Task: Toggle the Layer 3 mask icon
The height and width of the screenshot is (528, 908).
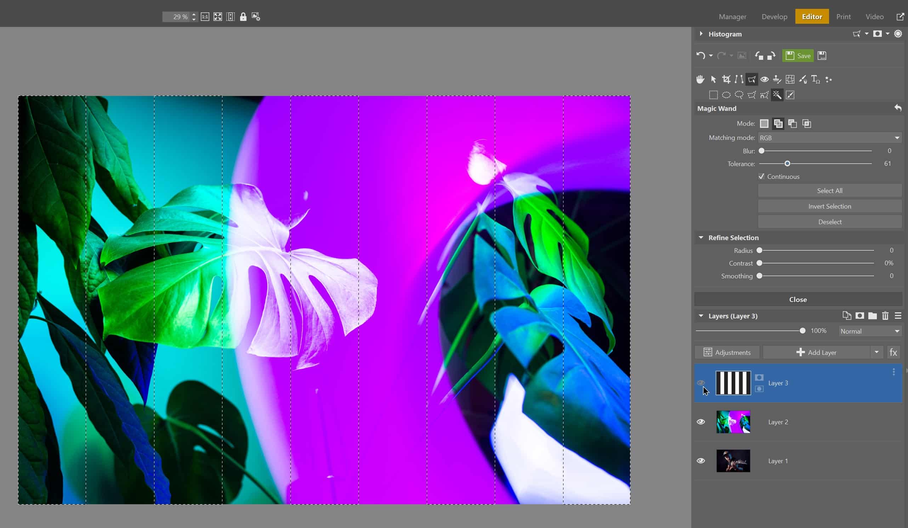Action: tap(759, 377)
